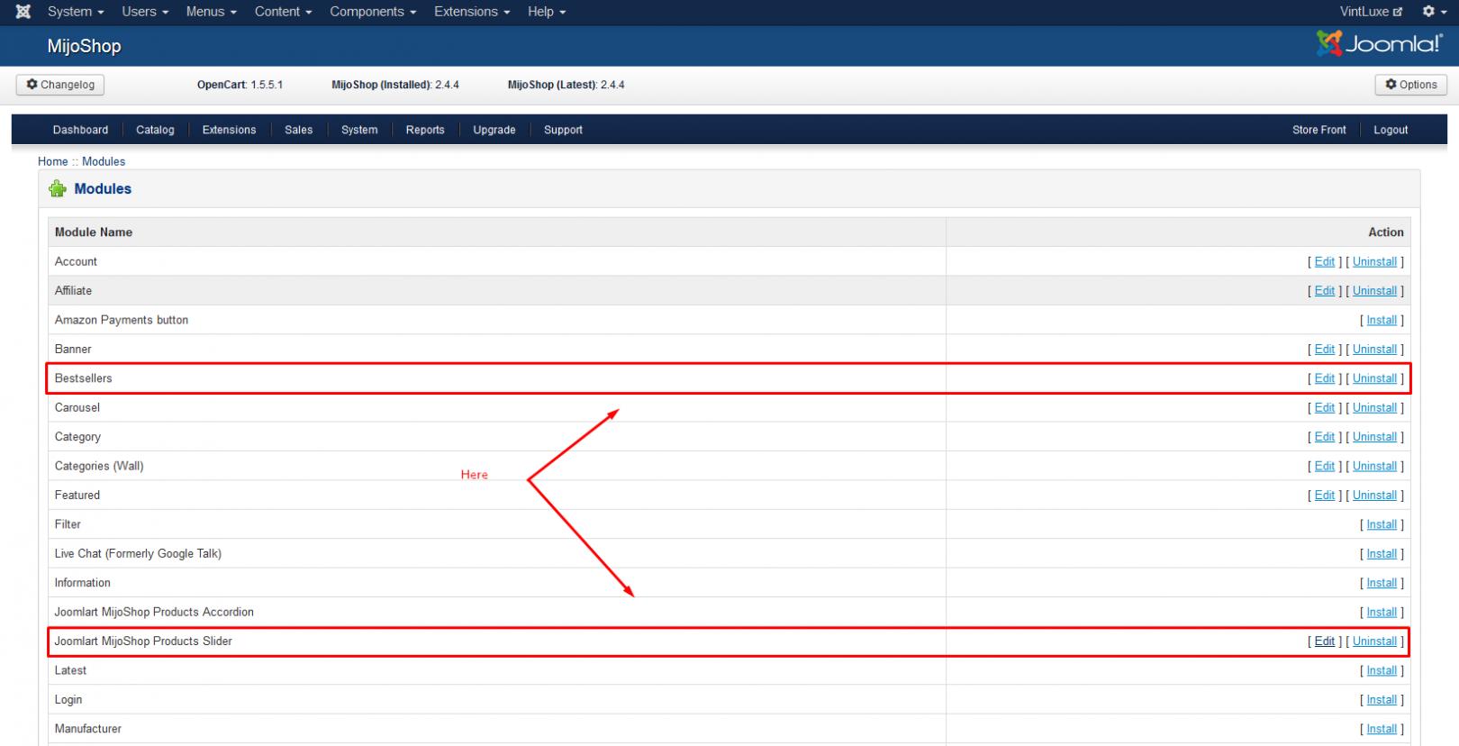Expand the Menus dropdown
The image size is (1459, 746).
pyautogui.click(x=212, y=12)
